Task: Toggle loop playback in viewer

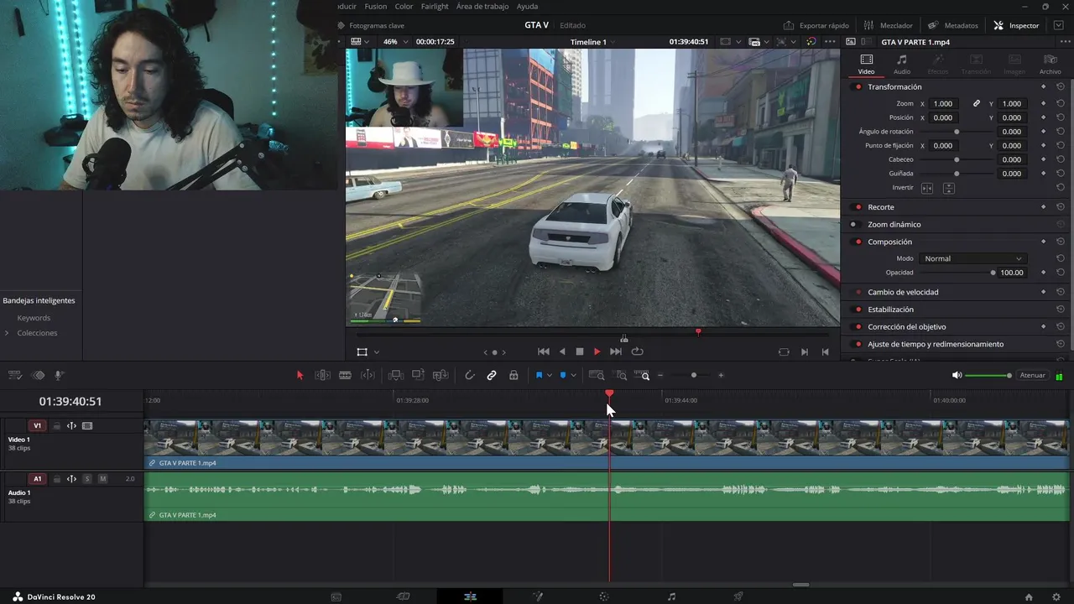Action: [637, 351]
